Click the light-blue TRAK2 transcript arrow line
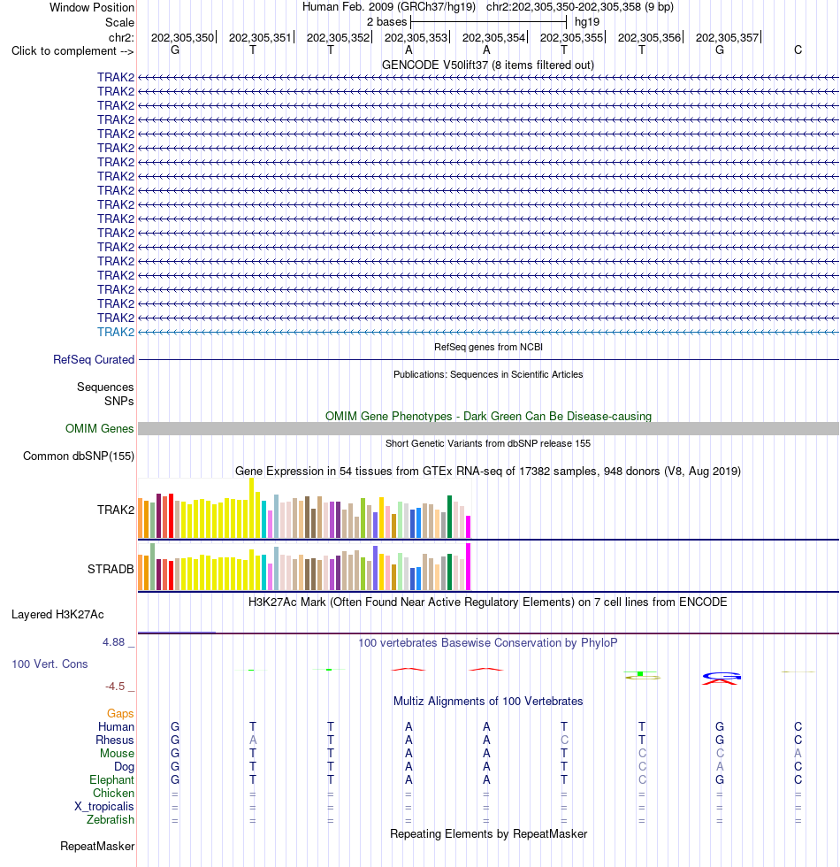840x867 pixels. pyautogui.click(x=488, y=333)
